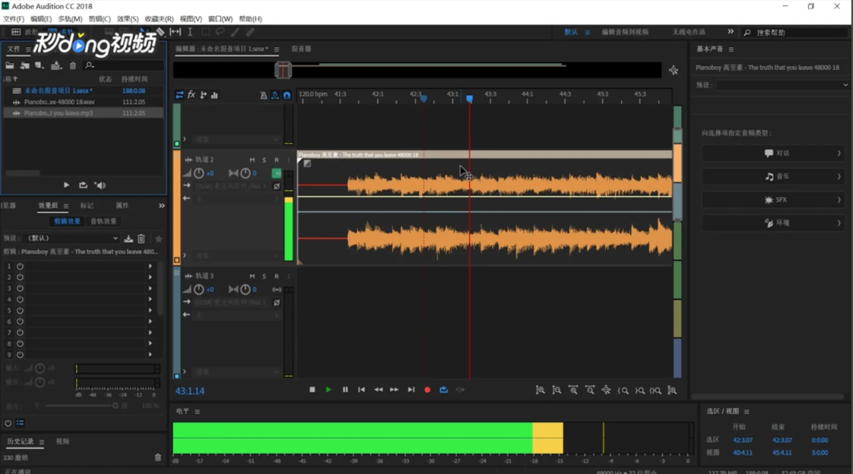The image size is (853, 474).
Task: Mute track 轨道 3
Action: coord(252,276)
